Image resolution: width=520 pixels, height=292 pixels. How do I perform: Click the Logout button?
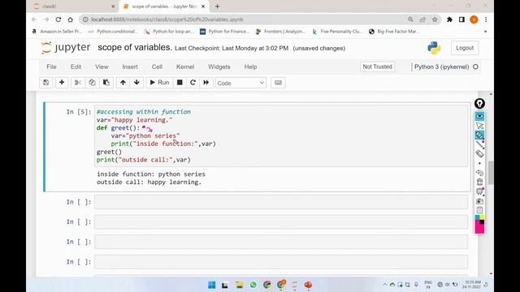tap(465, 48)
